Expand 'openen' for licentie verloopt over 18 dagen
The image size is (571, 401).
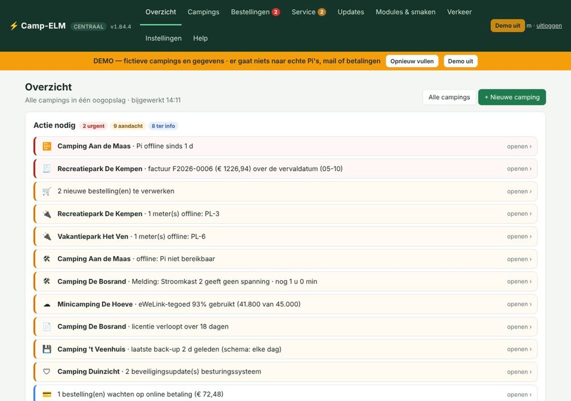[519, 327]
